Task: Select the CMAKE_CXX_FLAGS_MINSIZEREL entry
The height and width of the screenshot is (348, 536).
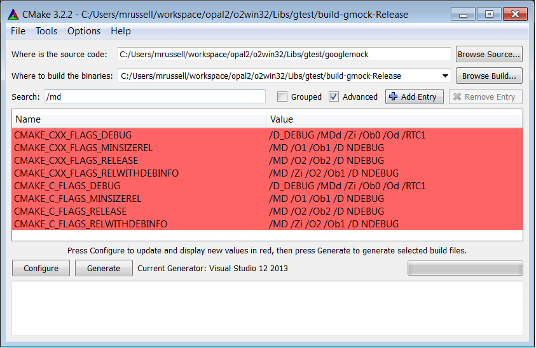Action: [x=83, y=148]
